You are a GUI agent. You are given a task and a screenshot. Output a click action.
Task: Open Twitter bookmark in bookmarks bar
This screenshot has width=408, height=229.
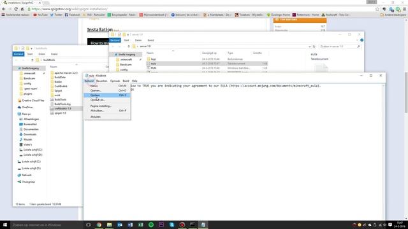(x=56, y=15)
